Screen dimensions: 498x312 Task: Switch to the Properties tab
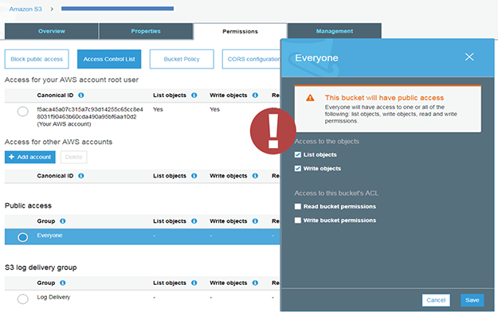pyautogui.click(x=146, y=31)
